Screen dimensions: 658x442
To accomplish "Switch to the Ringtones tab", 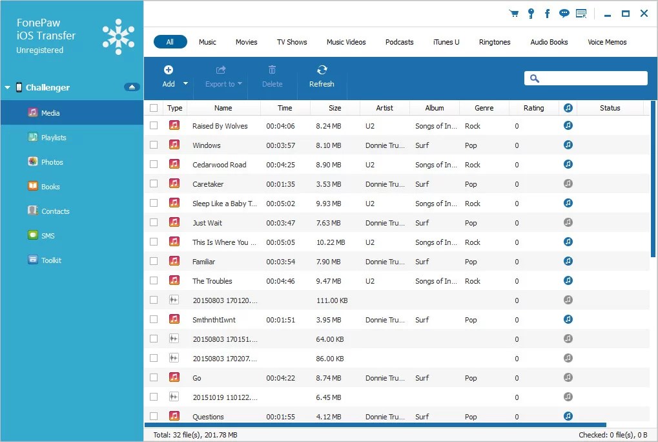I will tap(495, 42).
